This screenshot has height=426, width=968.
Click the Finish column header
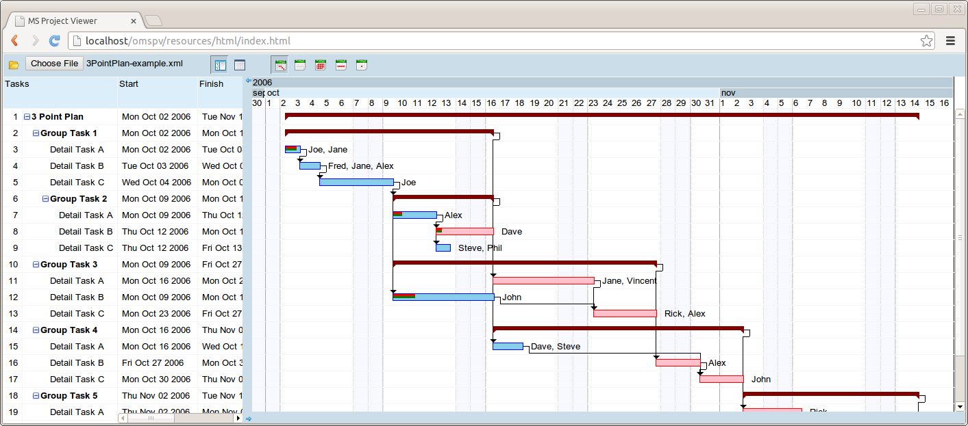[219, 92]
